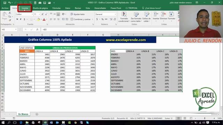This screenshot has width=223, height=125.
Task: Click the Insertar cells button in Celdas group
Action: pos(156,17)
